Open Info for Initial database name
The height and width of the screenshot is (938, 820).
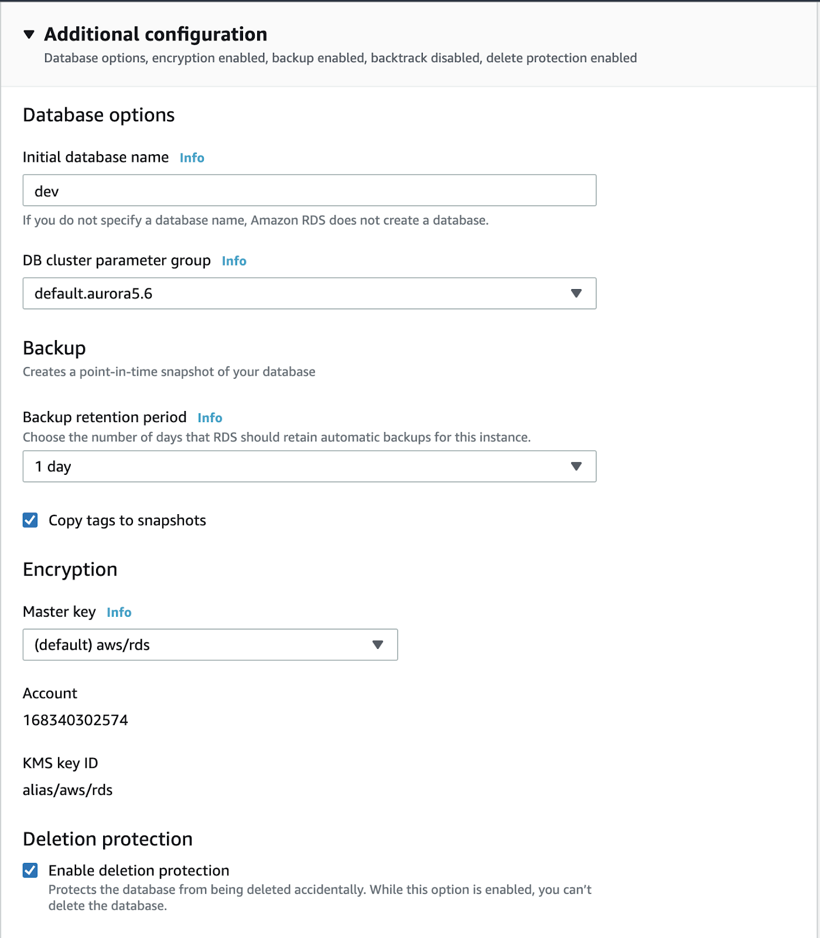point(192,158)
